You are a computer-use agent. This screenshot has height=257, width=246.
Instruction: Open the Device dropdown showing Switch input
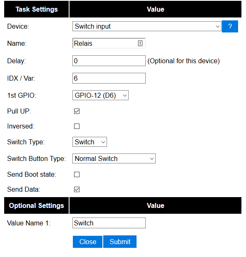tap(147, 26)
